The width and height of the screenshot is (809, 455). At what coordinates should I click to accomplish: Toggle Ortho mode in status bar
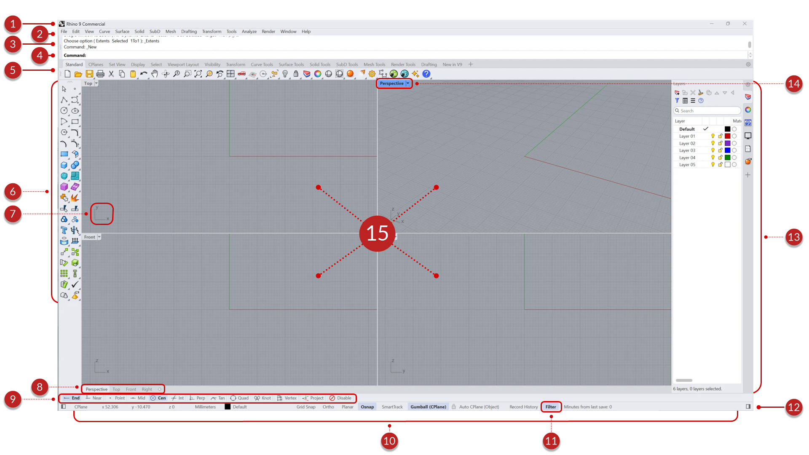coord(328,407)
